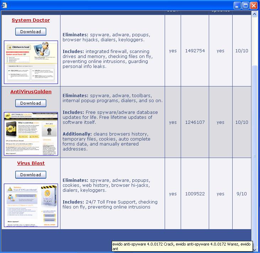
Task: Select the 10/10 rating for AntiVirusGolden
Action: click(242, 122)
